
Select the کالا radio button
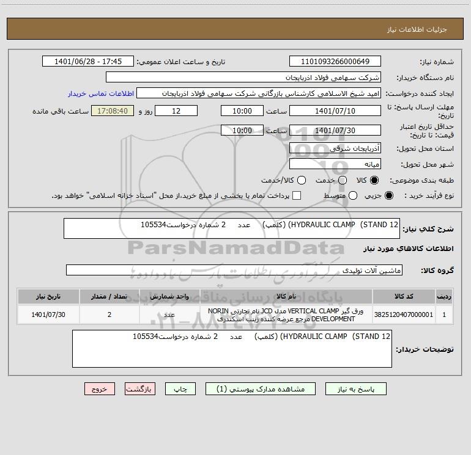374,180
